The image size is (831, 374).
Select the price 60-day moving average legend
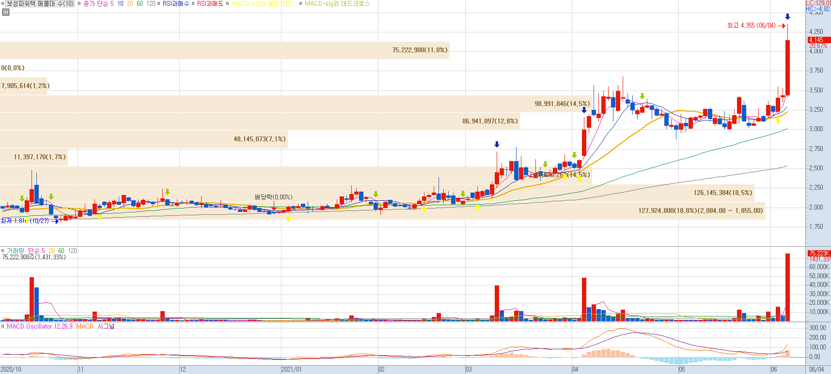pos(140,3)
